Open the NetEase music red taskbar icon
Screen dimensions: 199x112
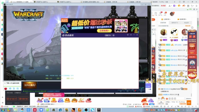tap(35, 110)
